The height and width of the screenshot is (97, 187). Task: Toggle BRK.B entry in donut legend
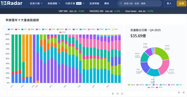(163, 85)
